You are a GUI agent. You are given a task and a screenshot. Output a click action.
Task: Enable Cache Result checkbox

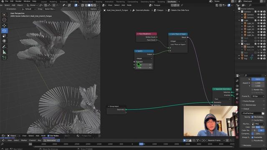point(252,120)
